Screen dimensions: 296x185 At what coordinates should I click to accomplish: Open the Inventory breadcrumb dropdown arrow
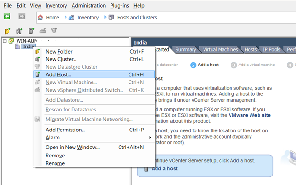click(105, 17)
